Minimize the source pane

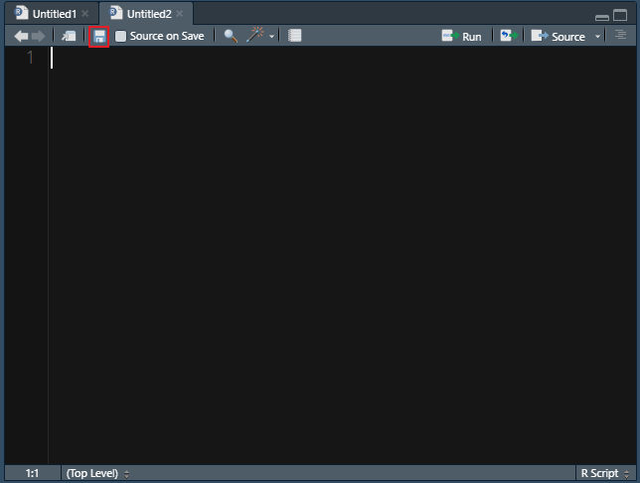click(601, 17)
